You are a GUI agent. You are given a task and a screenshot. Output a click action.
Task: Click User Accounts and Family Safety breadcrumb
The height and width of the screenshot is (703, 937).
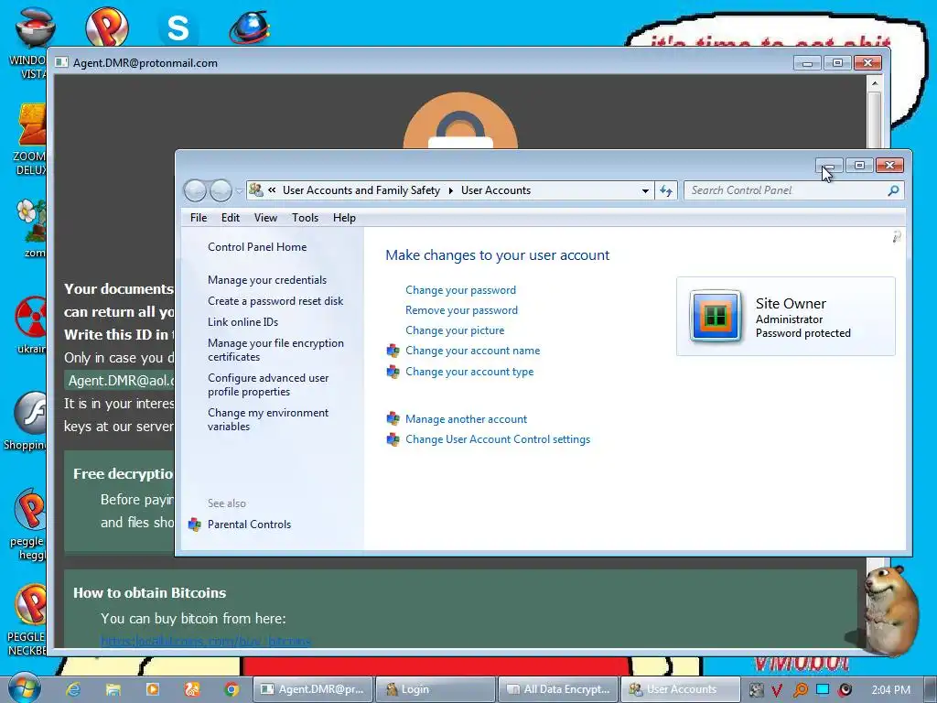pos(361,190)
